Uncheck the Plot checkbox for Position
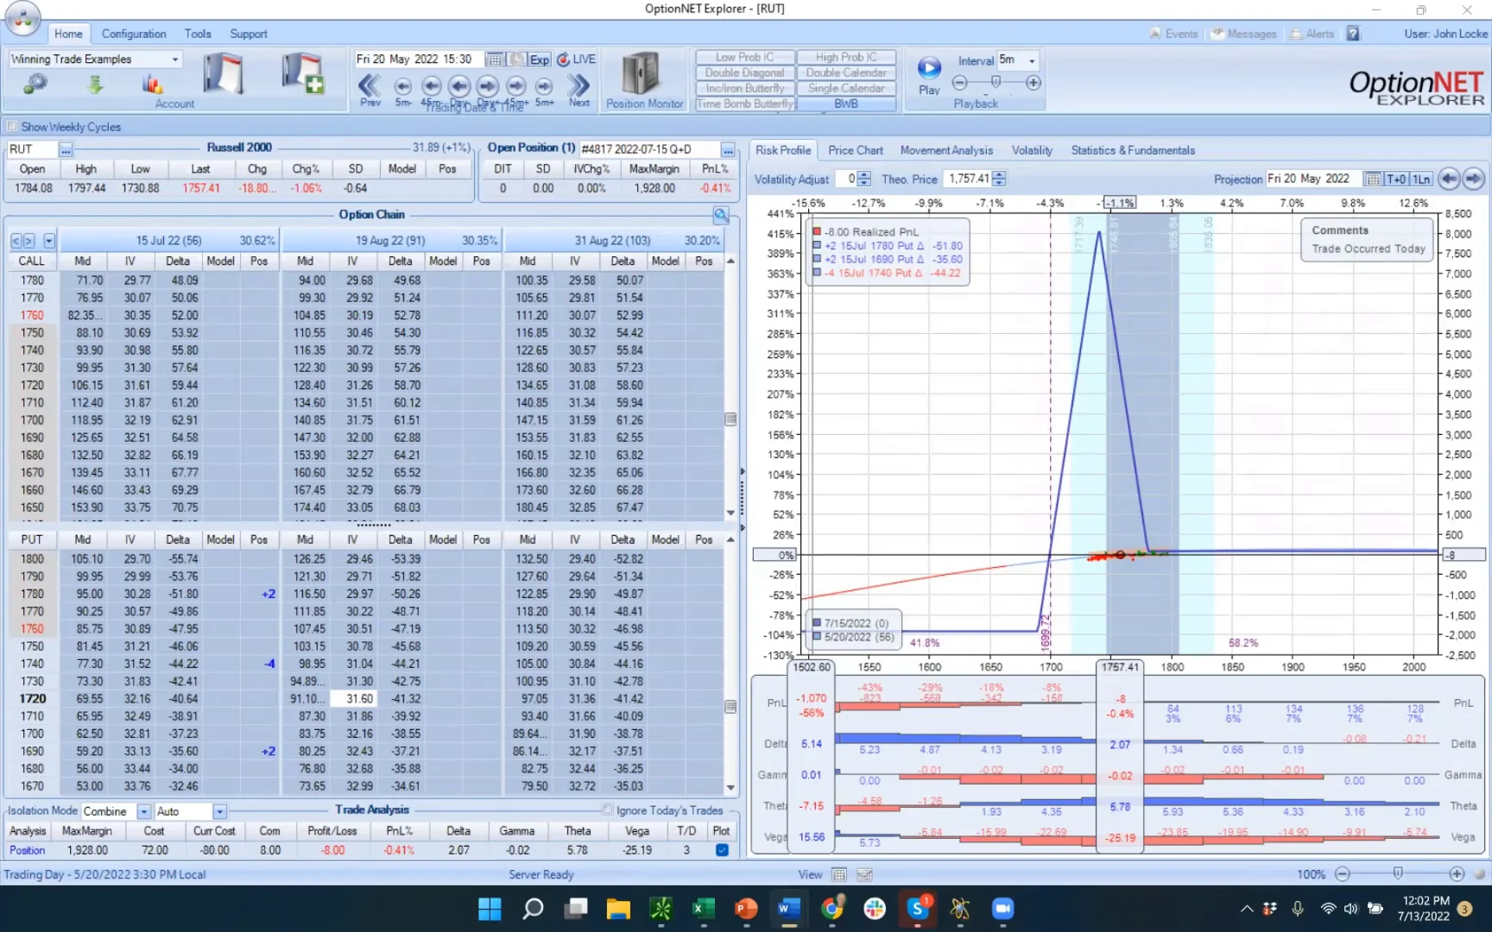This screenshot has height=932, width=1492. click(x=722, y=850)
